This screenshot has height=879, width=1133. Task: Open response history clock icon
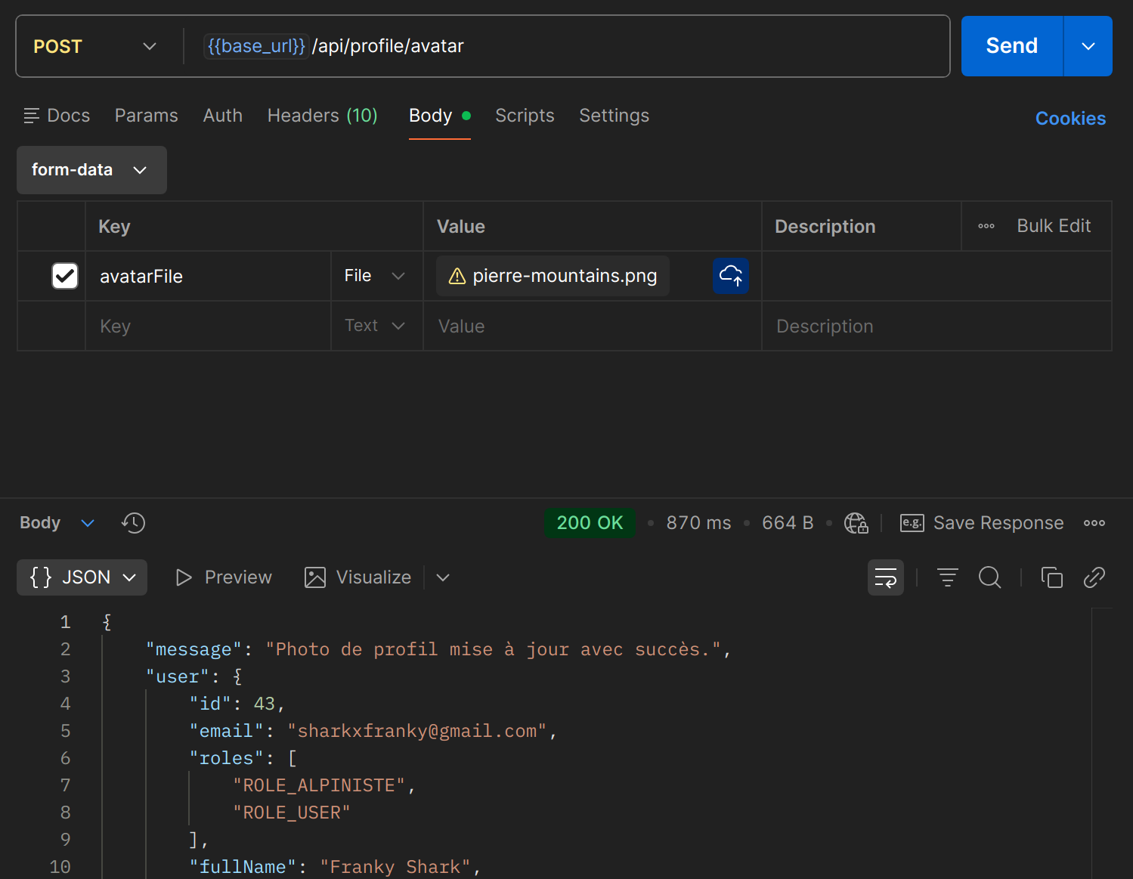133,523
